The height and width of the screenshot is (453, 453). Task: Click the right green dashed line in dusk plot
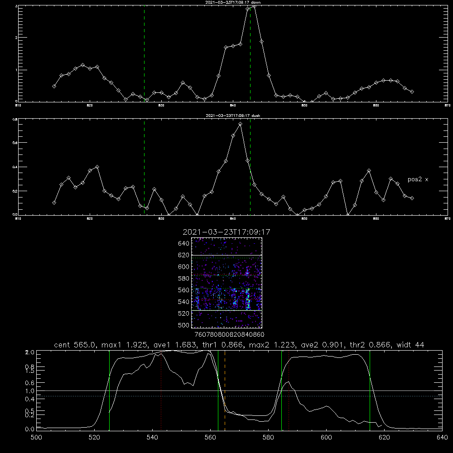(x=250, y=167)
